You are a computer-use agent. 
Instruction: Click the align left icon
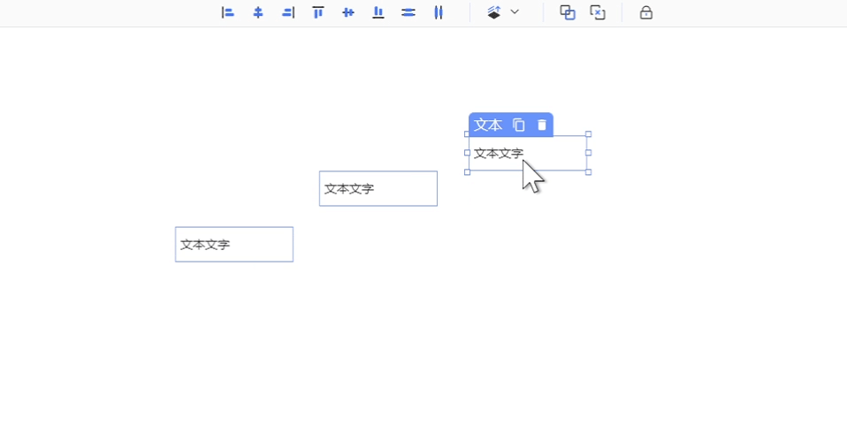click(227, 12)
